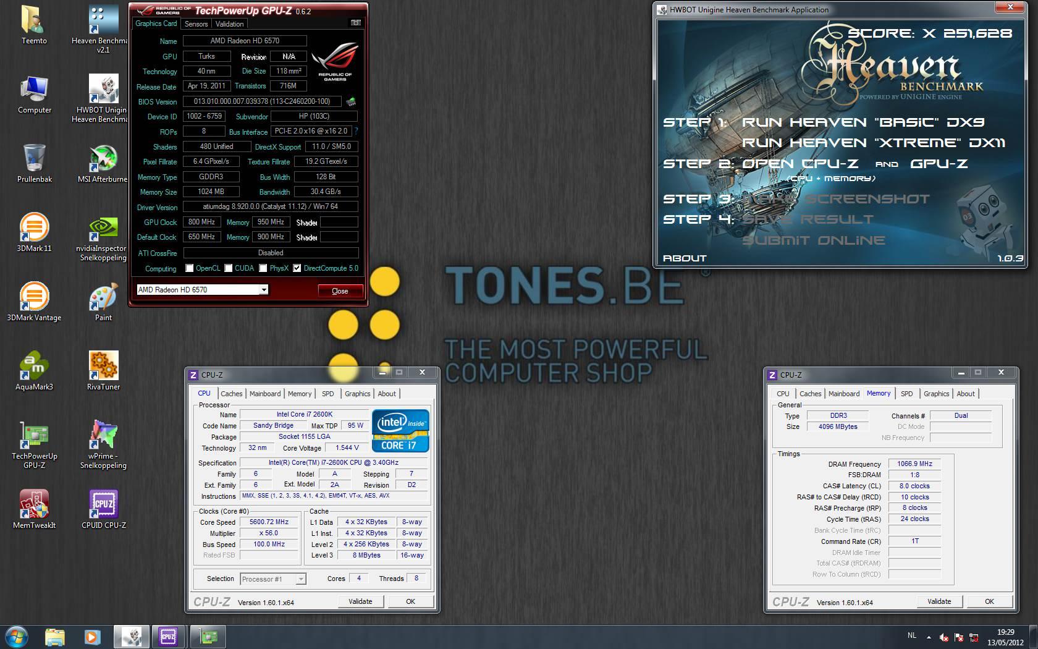Click ABOUT in HWBOT Heaven window
Screen dimensions: 1038x649
[685, 258]
